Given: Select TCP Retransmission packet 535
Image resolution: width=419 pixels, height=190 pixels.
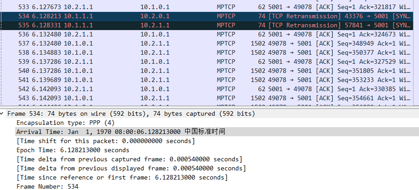Looking at the screenshot, I should point(207,25).
